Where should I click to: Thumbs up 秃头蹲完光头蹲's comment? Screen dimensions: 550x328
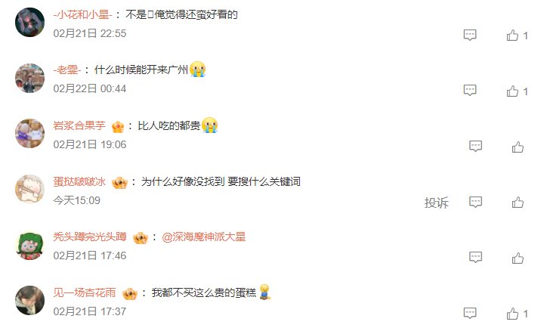click(x=518, y=258)
